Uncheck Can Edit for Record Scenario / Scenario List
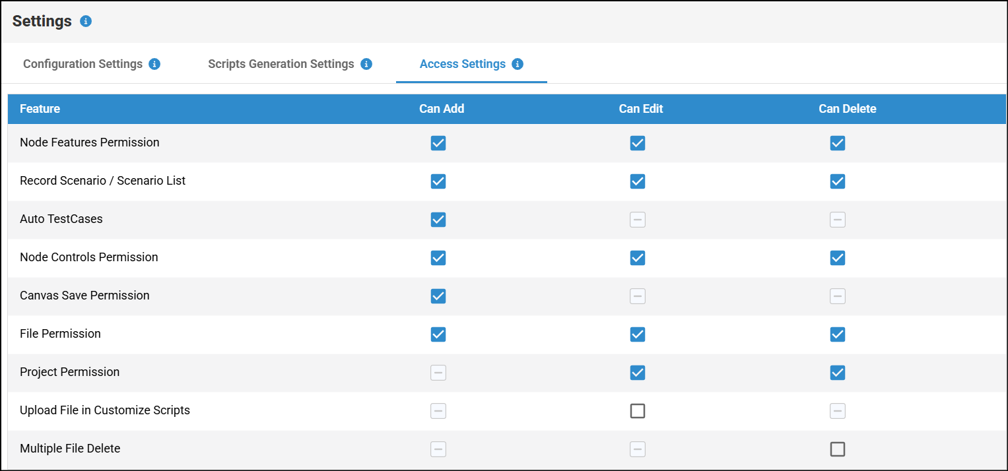1008x471 pixels. [638, 181]
